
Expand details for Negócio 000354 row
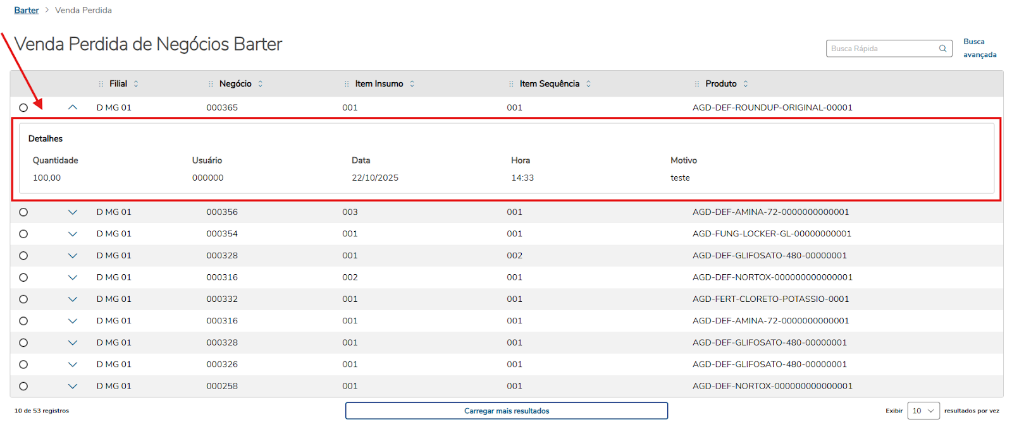pos(73,234)
